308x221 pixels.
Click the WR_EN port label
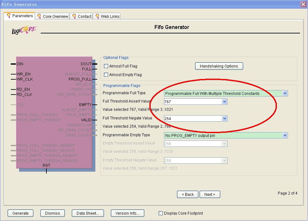click(x=24, y=74)
